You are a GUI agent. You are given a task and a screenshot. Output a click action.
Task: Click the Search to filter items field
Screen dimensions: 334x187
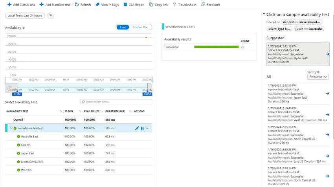click(116, 102)
